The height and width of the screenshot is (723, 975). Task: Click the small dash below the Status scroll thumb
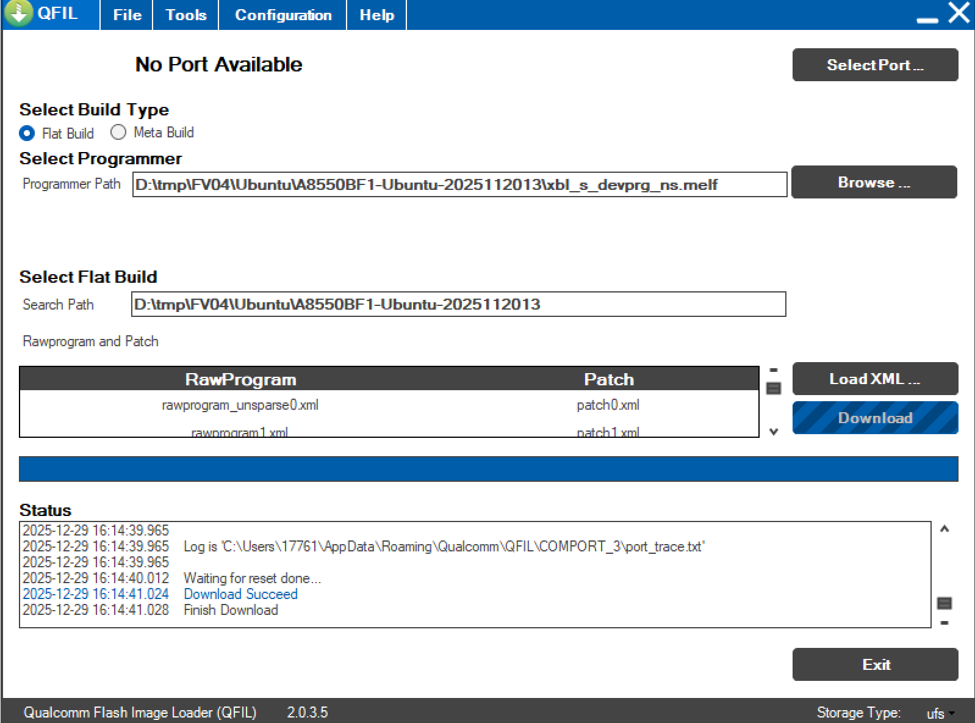(944, 623)
